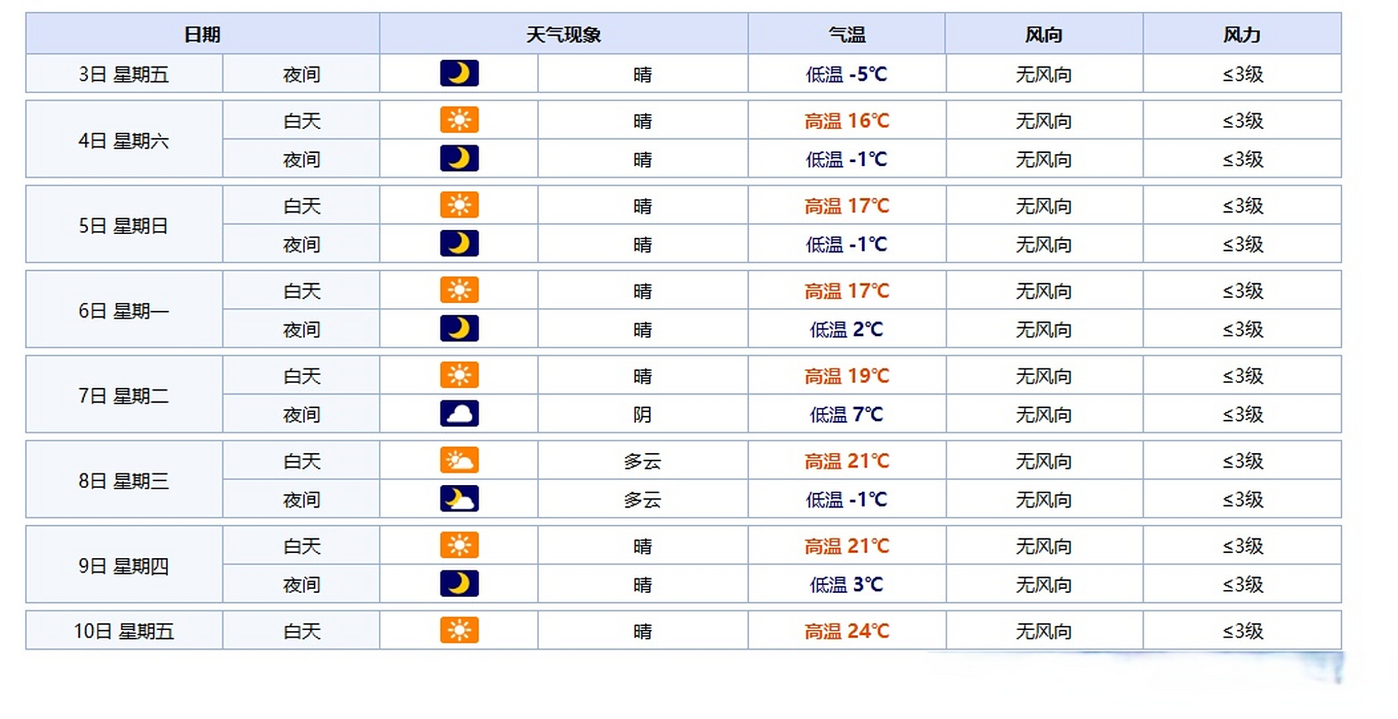1398x719 pixels.
Task: Click 低温 -1℃ in the 5日 row
Action: pos(847,244)
